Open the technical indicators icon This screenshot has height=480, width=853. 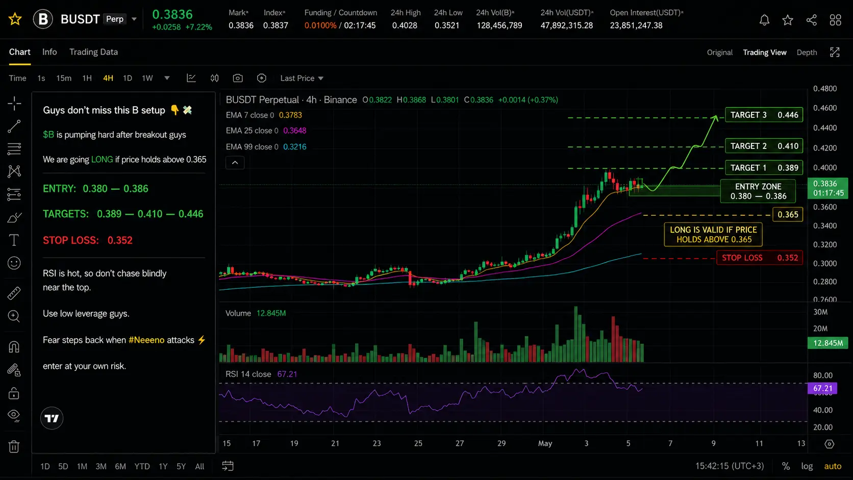point(191,78)
